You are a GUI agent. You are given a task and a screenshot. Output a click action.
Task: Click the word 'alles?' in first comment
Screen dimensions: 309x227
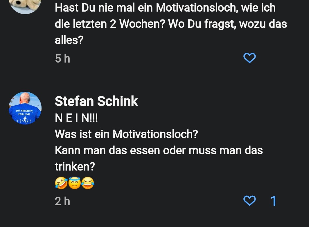click(69, 40)
